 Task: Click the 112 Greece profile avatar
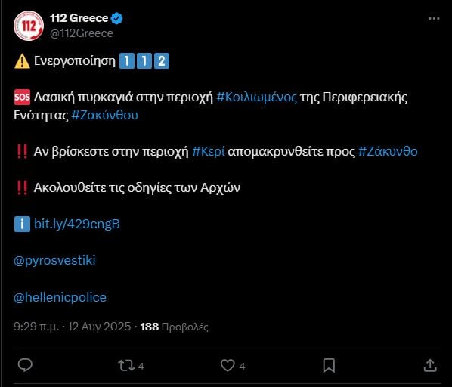click(x=29, y=26)
